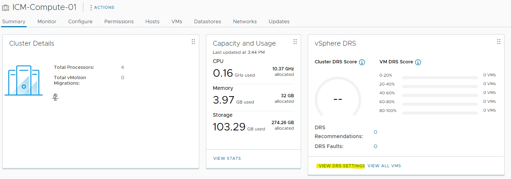Click the vSphere DRS card drag handle
511x179 pixels.
point(498,42)
